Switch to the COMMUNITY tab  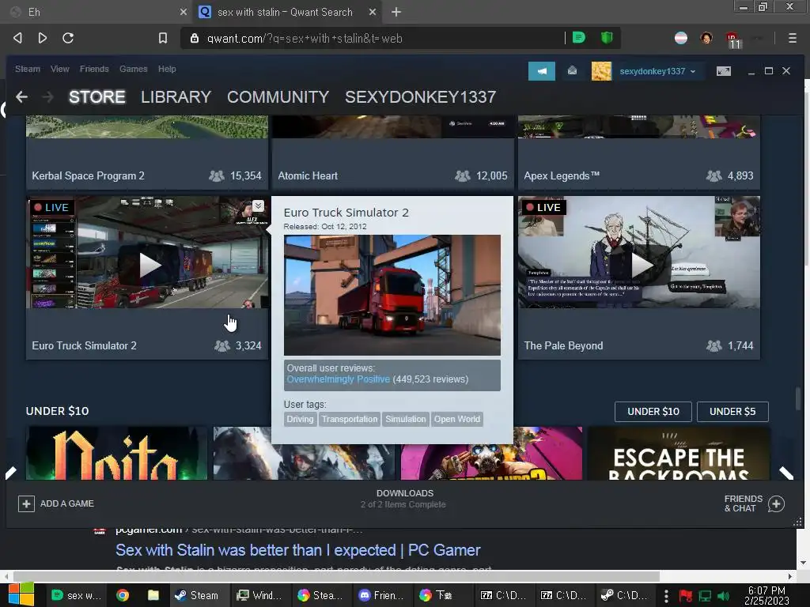[278, 96]
